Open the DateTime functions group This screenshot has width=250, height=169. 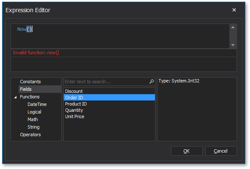[37, 104]
